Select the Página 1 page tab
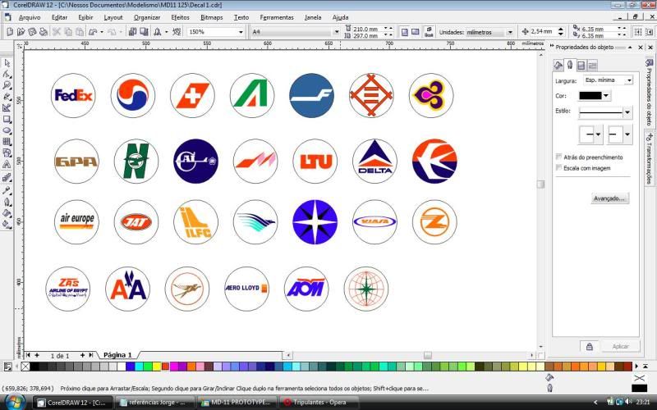Screen dimensions: 657x410 tap(117, 355)
